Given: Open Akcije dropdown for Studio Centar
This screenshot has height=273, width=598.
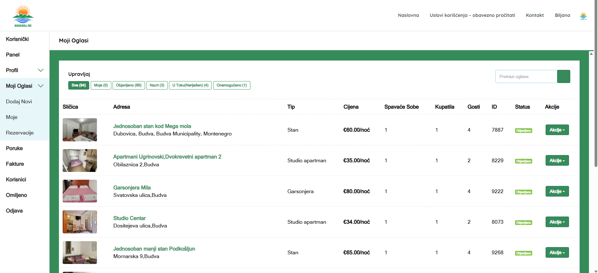Looking at the screenshot, I should click(x=557, y=222).
